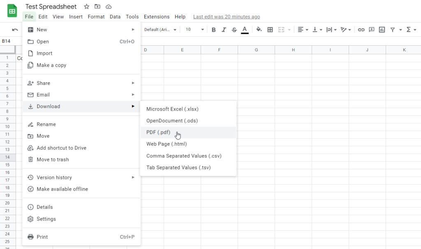Toggle Make available offline

(81, 189)
